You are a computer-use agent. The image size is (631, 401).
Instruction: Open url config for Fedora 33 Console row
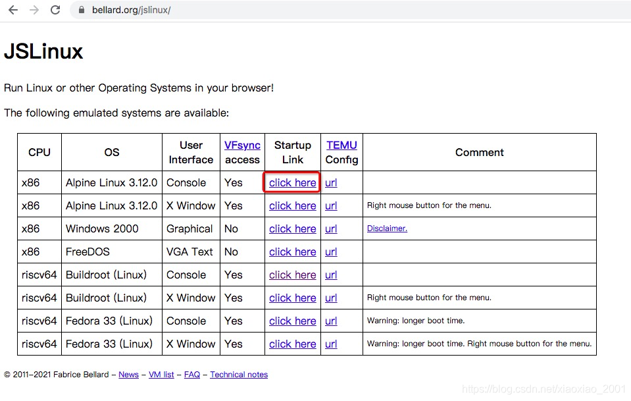331,321
